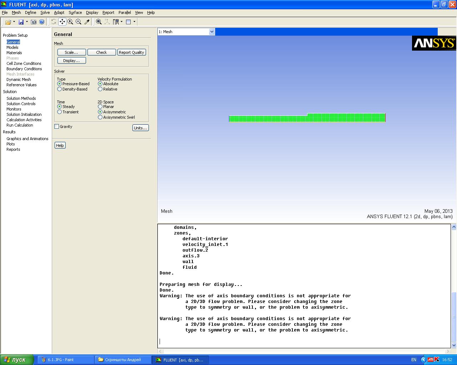Click the ATI tray icon

[x=431, y=360]
